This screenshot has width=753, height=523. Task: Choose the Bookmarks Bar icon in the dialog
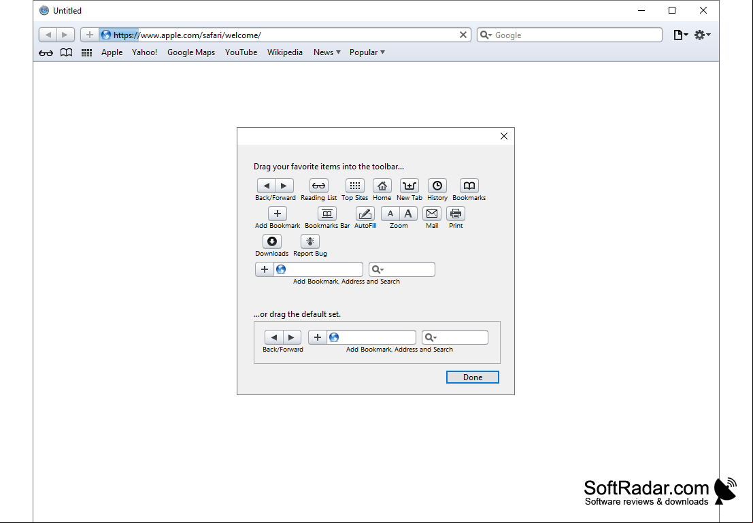click(x=327, y=214)
